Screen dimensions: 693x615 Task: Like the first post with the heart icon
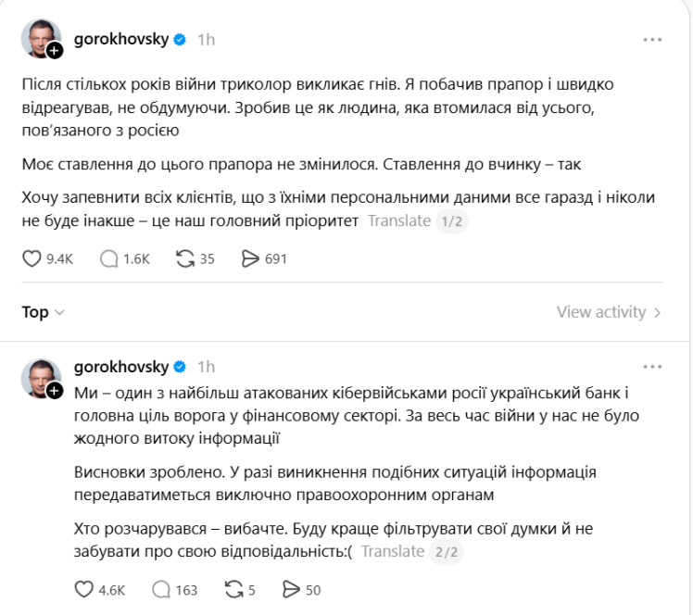pos(31,259)
